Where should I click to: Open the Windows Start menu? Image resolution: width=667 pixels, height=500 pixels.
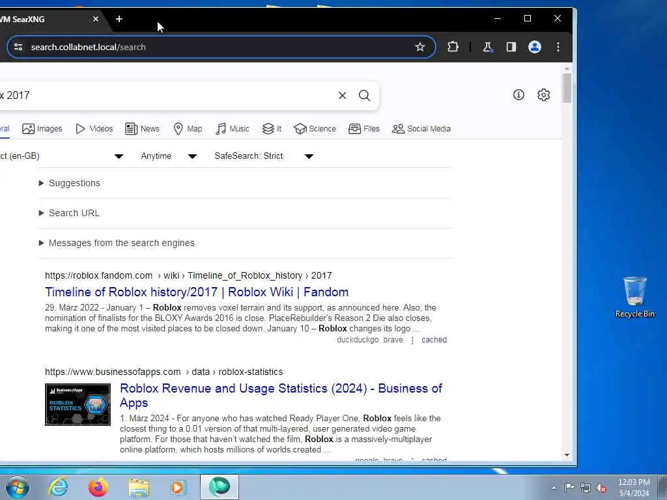point(18,487)
